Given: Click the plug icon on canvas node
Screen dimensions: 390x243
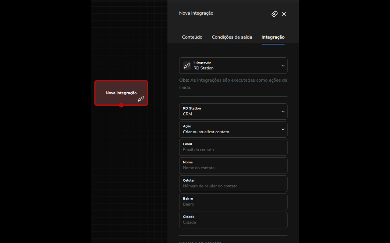Looking at the screenshot, I should click(x=141, y=99).
